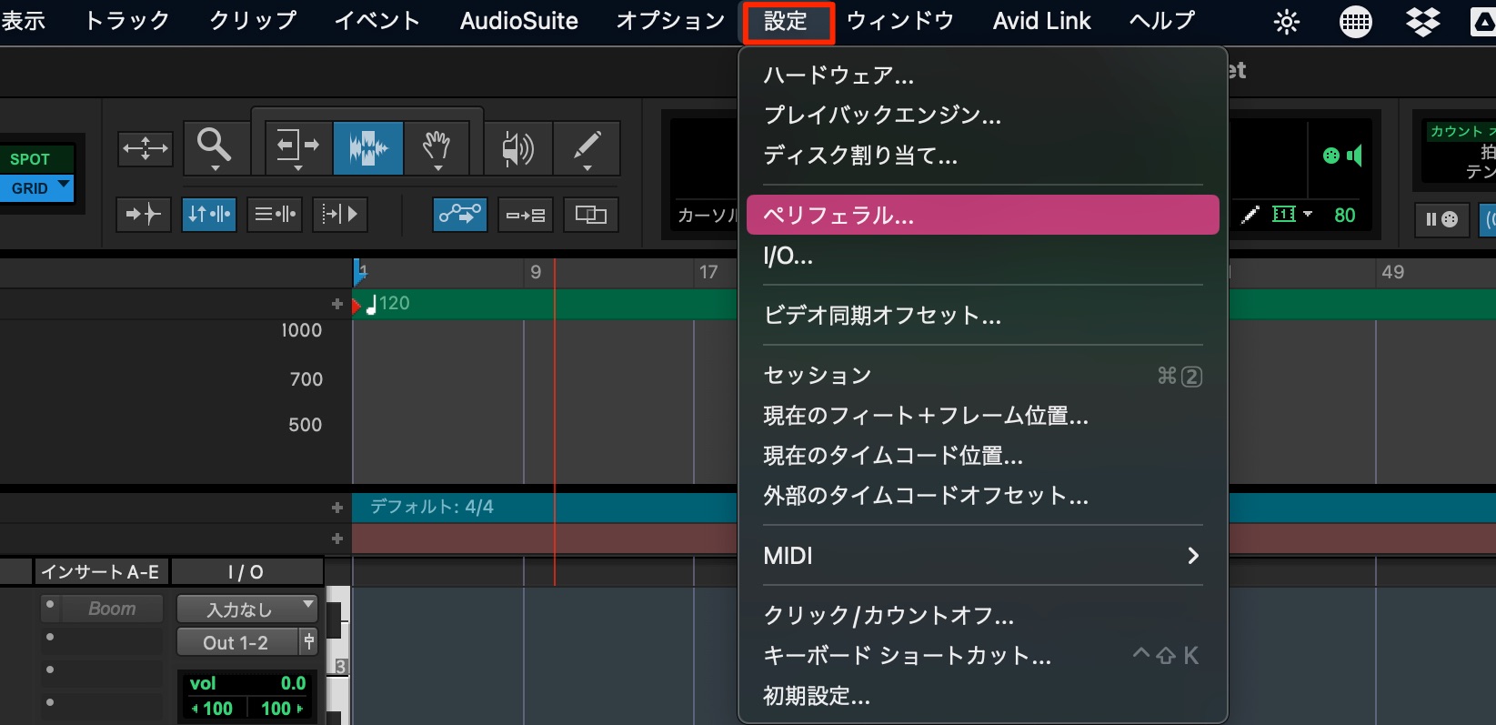Viewport: 1496px width, 725px height.
Task: Toggle Automation Follows Edit button
Action: click(x=460, y=215)
